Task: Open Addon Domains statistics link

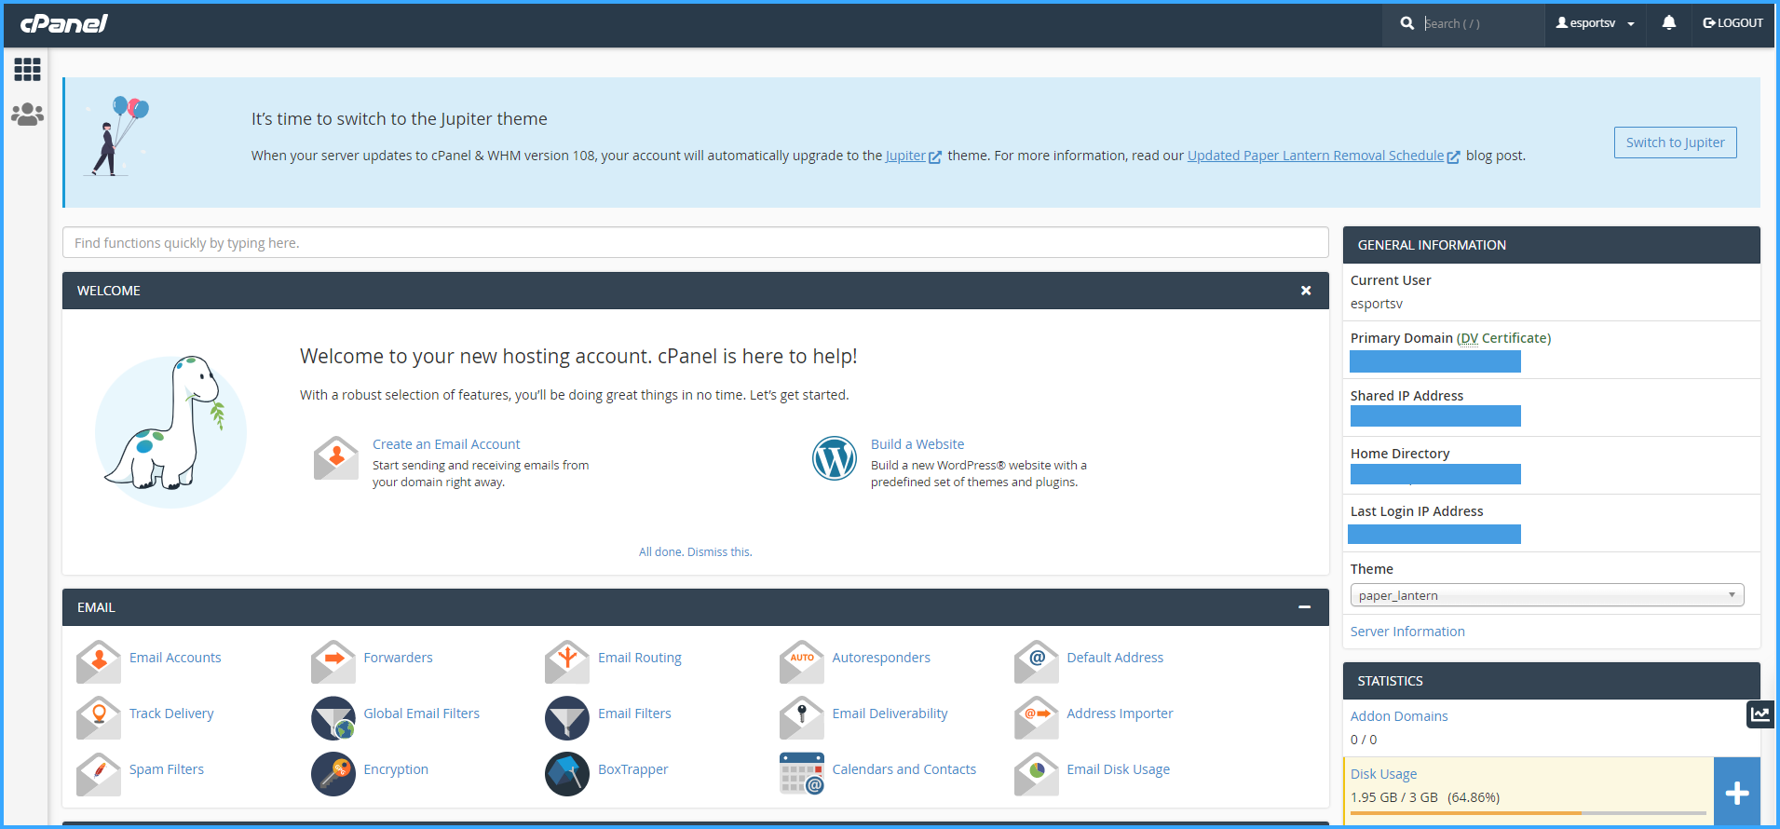Action: pos(1399,716)
